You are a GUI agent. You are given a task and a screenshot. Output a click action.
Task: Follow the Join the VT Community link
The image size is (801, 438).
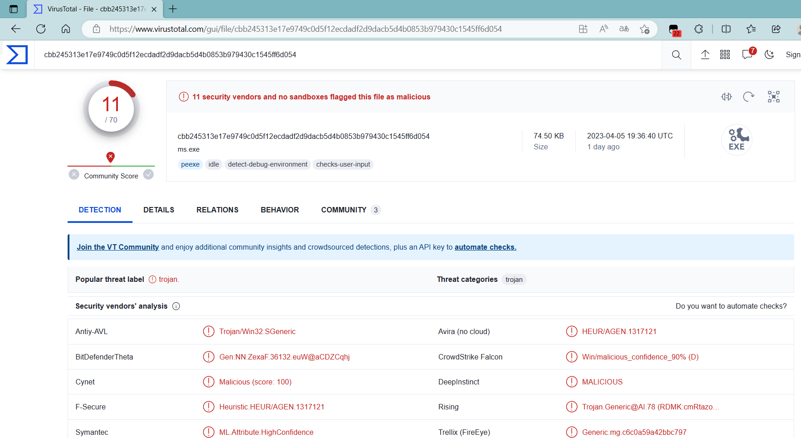tap(118, 247)
